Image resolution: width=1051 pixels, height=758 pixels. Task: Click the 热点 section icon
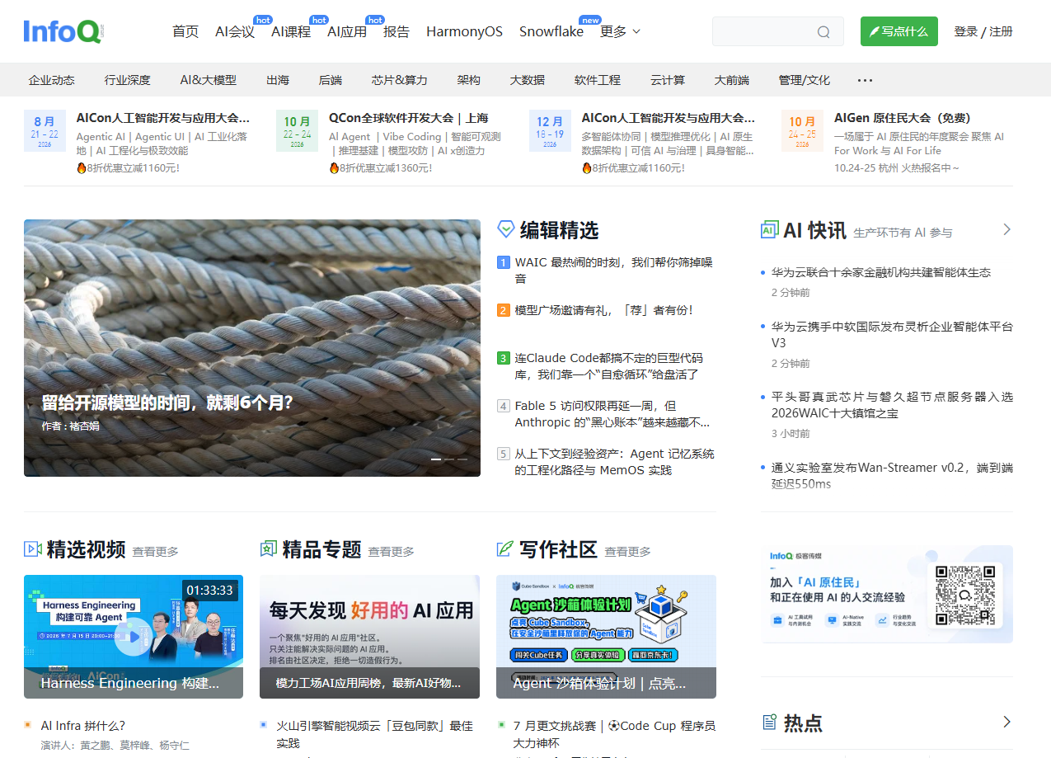point(769,723)
